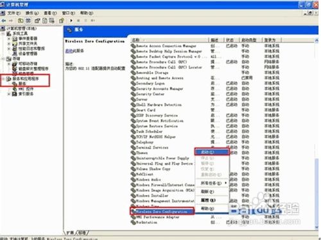Choose 属性 in the context menu
The width and height of the screenshot is (321, 240).
(x=212, y=200)
